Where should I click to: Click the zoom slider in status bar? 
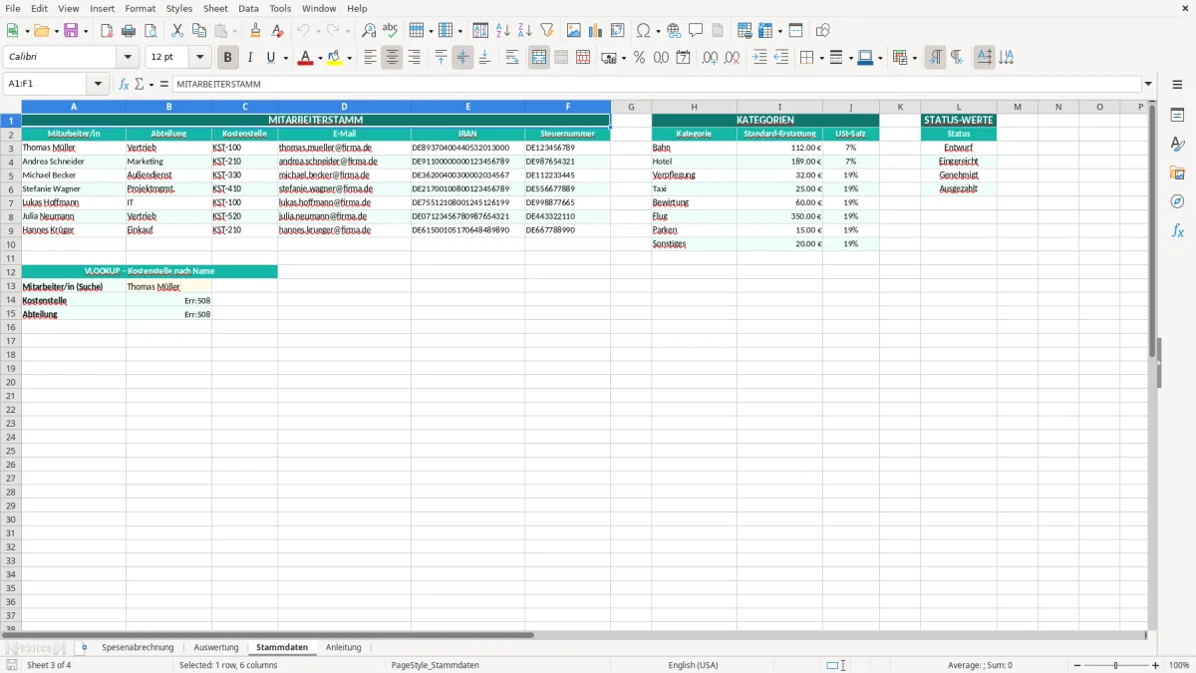pos(1116,665)
